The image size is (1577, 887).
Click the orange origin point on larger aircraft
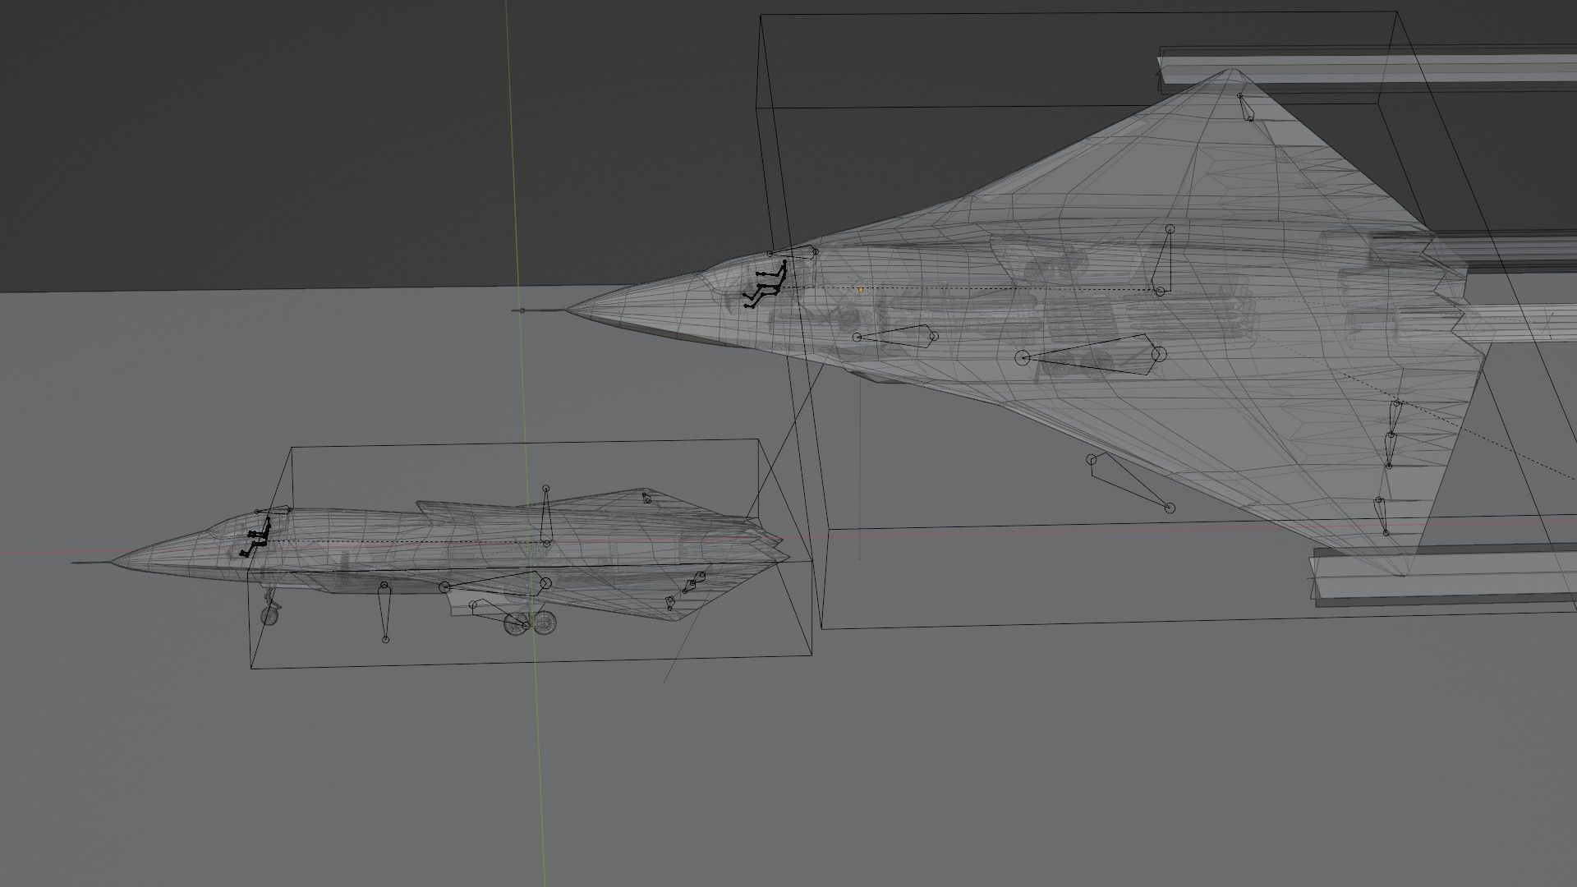click(x=860, y=290)
